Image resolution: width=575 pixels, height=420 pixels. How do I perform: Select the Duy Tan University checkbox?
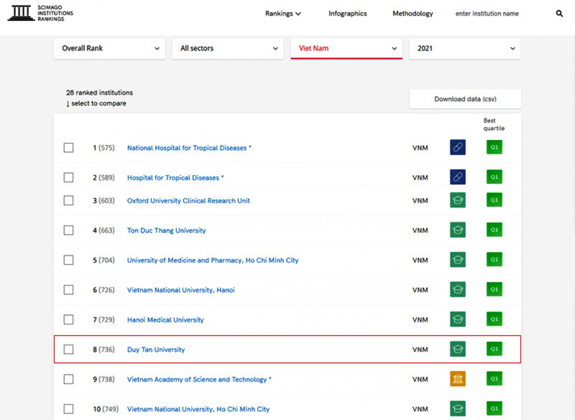68,349
